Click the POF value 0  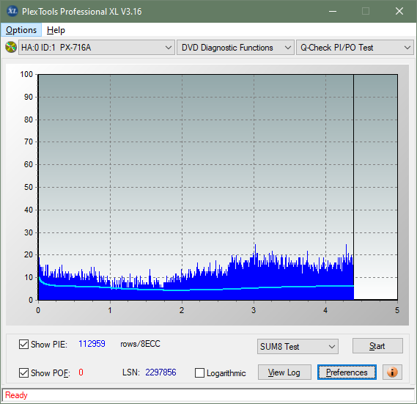pyautogui.click(x=81, y=372)
